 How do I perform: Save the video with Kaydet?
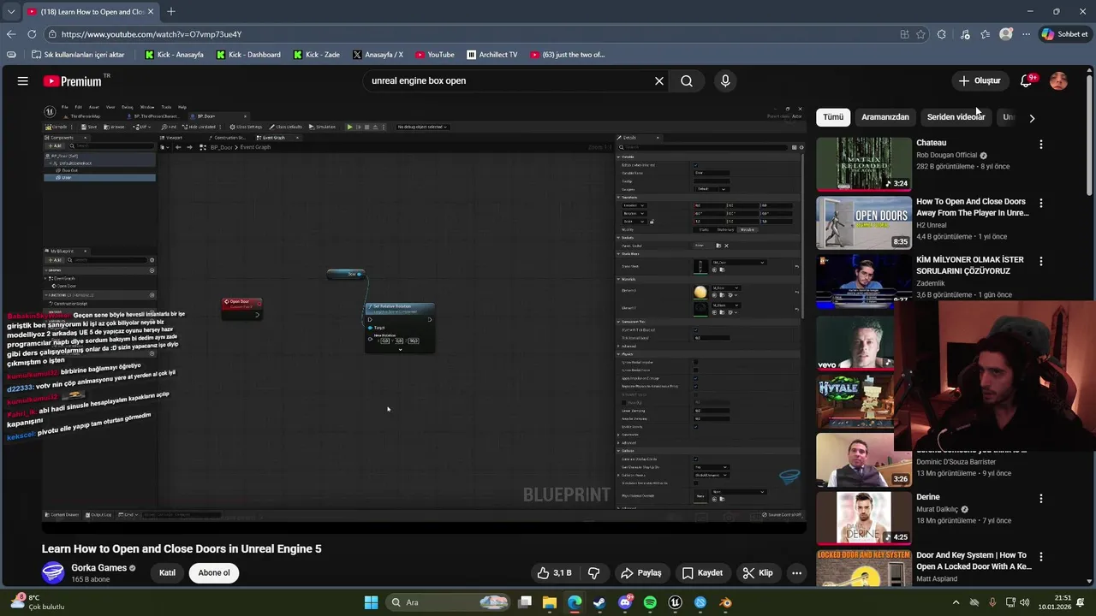click(702, 572)
